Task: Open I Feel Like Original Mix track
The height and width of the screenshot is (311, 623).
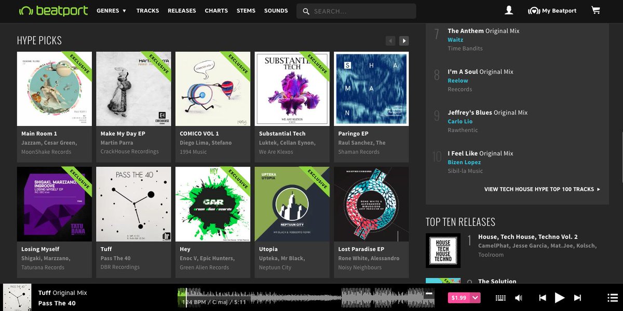Action: (x=480, y=153)
